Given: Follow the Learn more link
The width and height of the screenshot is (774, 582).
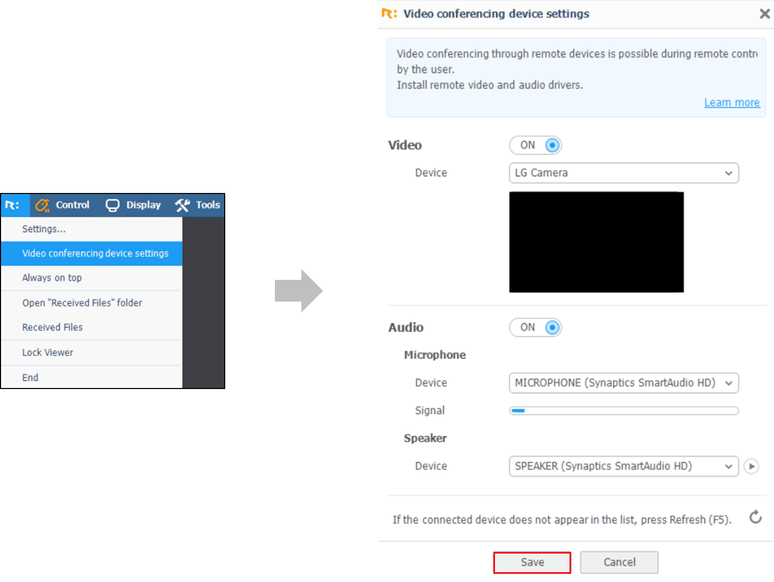Looking at the screenshot, I should click(732, 102).
